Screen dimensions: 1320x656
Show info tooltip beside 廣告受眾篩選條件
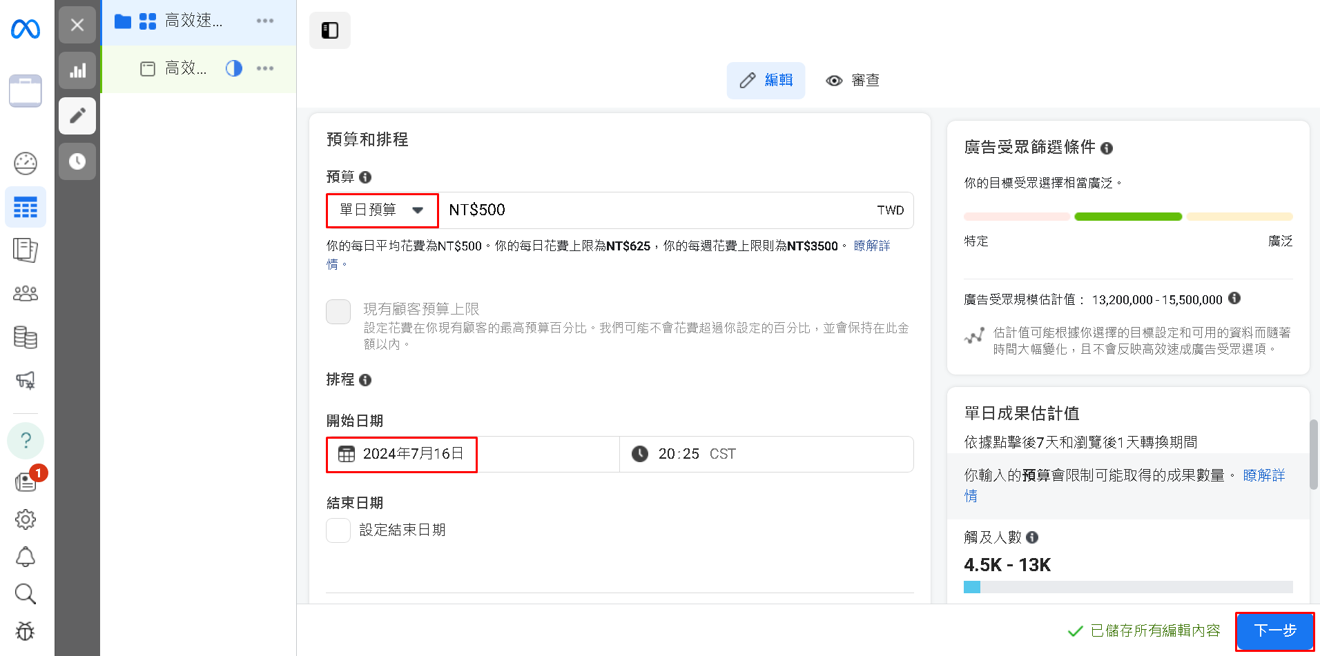tap(1107, 148)
